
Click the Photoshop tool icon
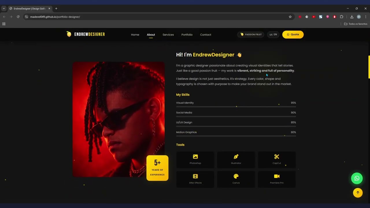tap(195, 157)
